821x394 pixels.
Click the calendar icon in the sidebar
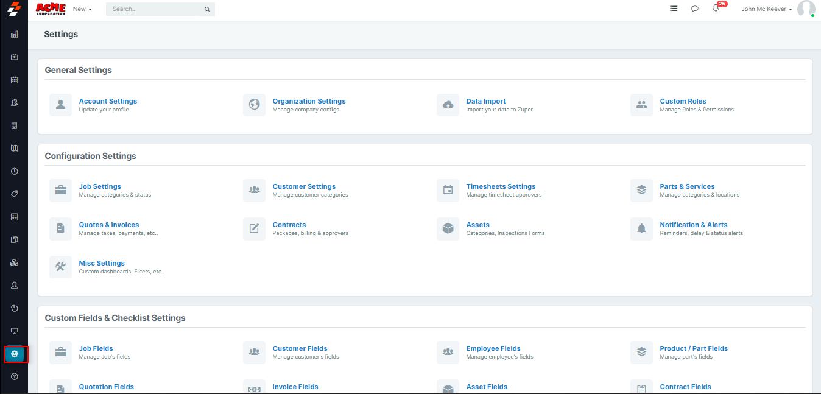15,80
